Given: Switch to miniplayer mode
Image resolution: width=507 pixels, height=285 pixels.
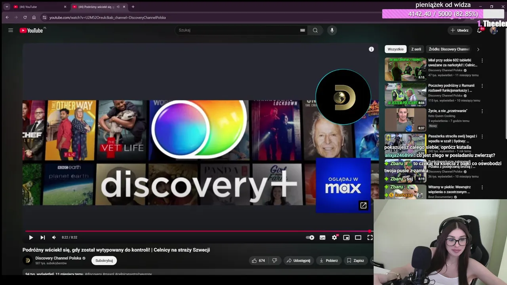Looking at the screenshot, I should [x=346, y=237].
